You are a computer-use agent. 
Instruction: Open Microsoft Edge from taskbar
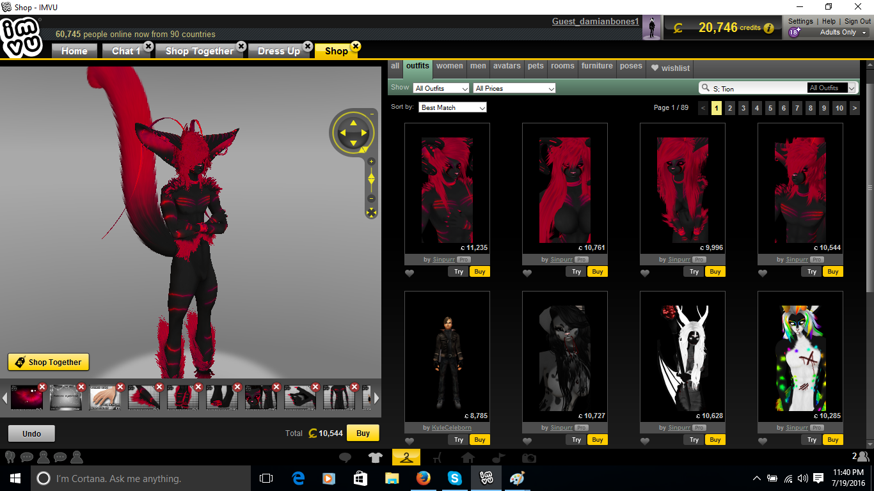tap(298, 478)
